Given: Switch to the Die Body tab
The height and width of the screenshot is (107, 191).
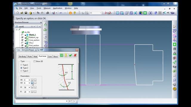Looking at the screenshot, I should point(22,57).
